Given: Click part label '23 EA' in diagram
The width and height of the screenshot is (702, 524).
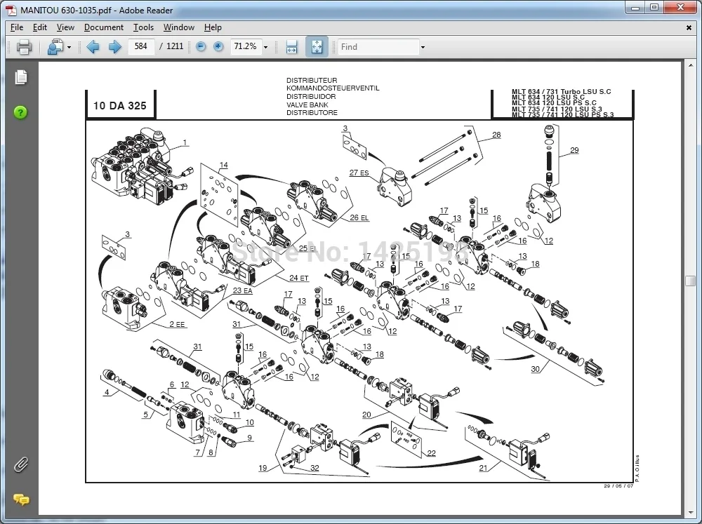Looking at the screenshot, I should tap(242, 290).
